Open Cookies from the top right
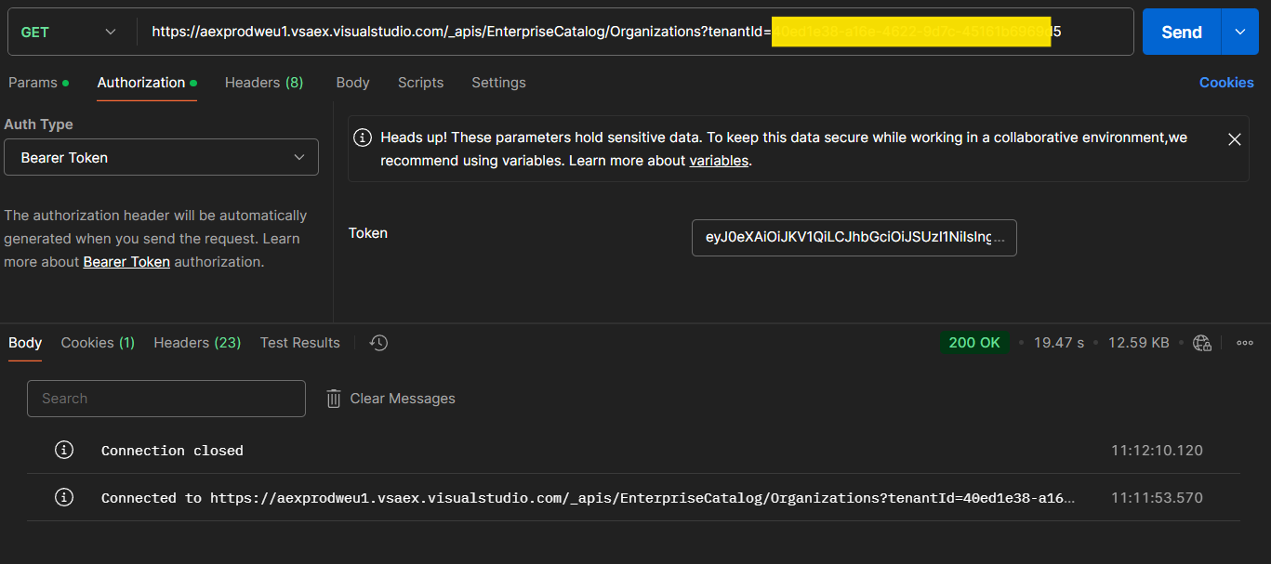Viewport: 1271px width, 564px height. (1225, 83)
